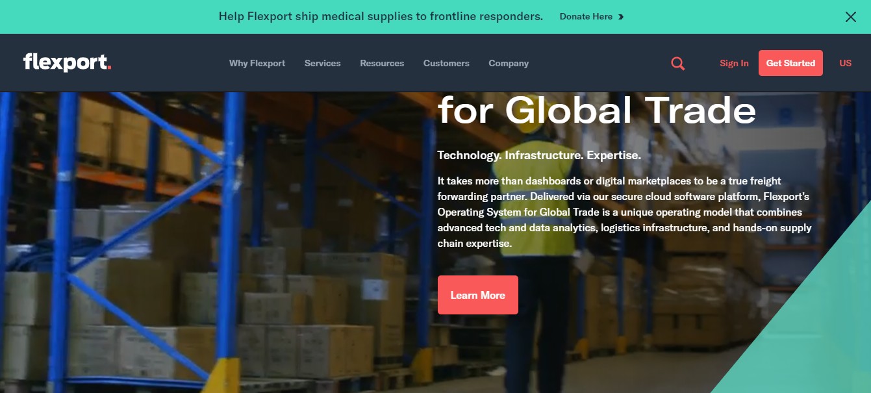Screen dimensions: 871x393
Task: Open the Why Flexport menu
Action: tap(257, 63)
